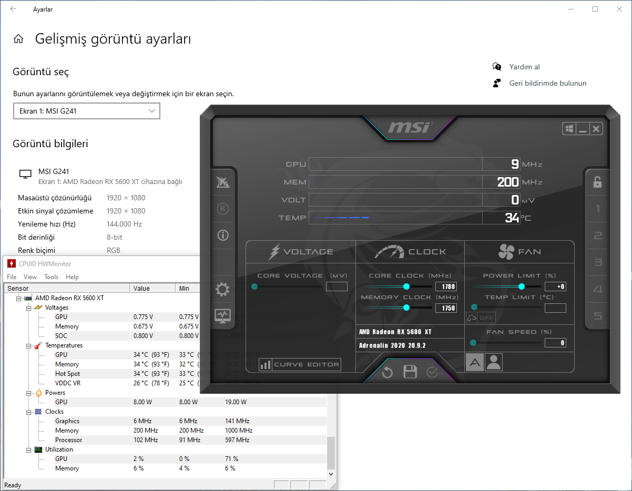Select Afterburner profile slot 3
This screenshot has height=491, width=632.
tap(597, 262)
